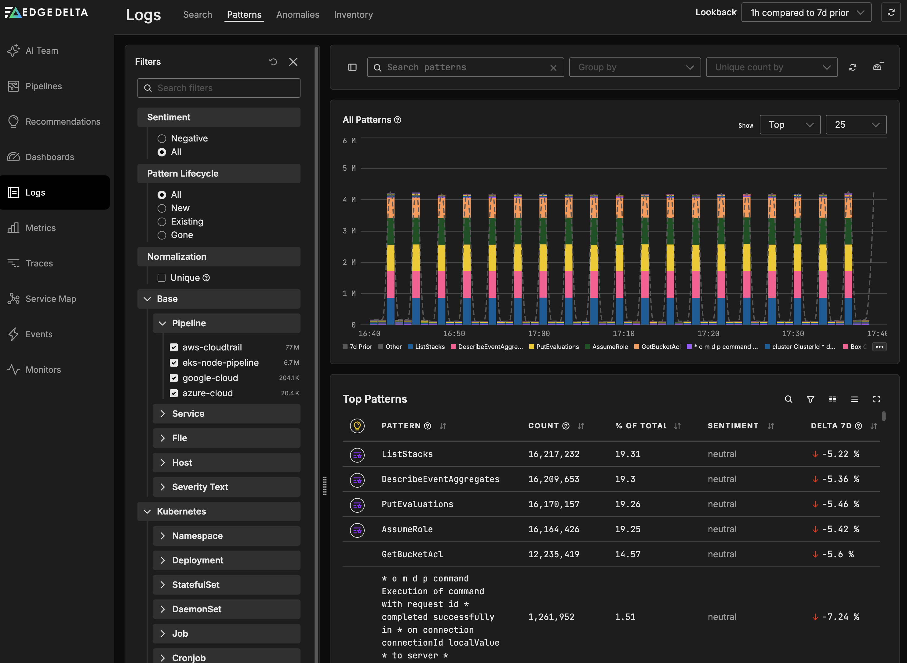Open the Search tab in Logs
This screenshot has width=907, height=663.
point(197,14)
